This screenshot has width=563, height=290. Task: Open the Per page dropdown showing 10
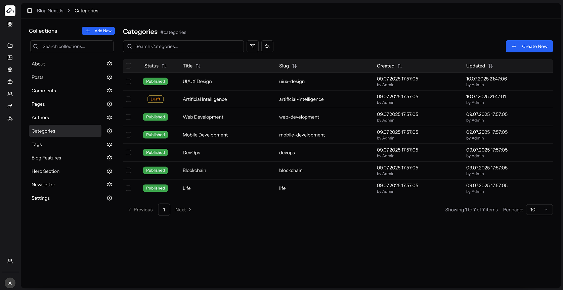point(539,209)
